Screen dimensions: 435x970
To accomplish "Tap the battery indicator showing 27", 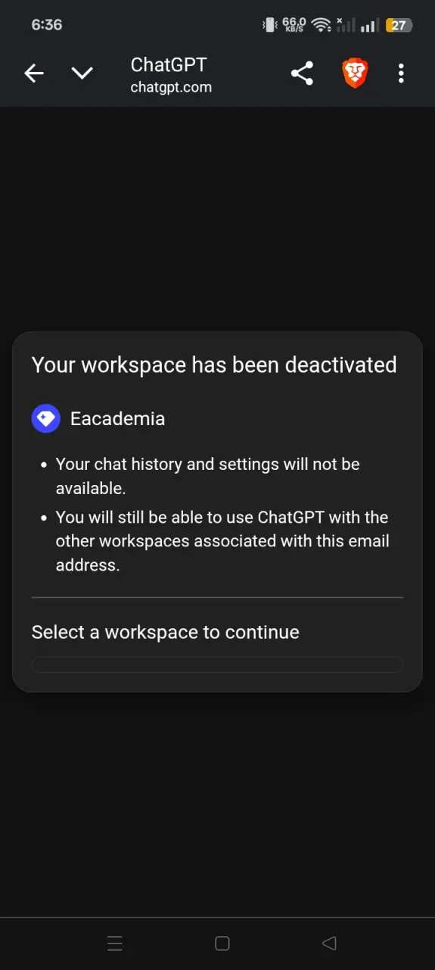I will [399, 25].
